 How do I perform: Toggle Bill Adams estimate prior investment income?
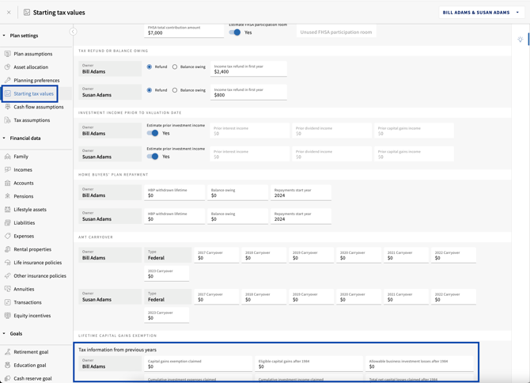153,133
